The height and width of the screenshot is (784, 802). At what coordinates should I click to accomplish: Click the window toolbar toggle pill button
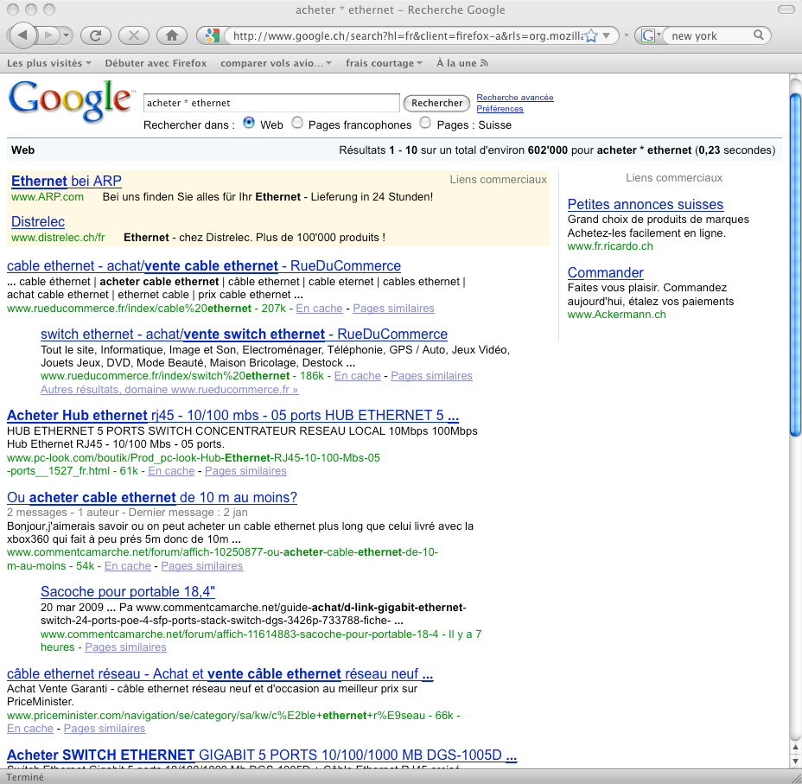pos(786,10)
